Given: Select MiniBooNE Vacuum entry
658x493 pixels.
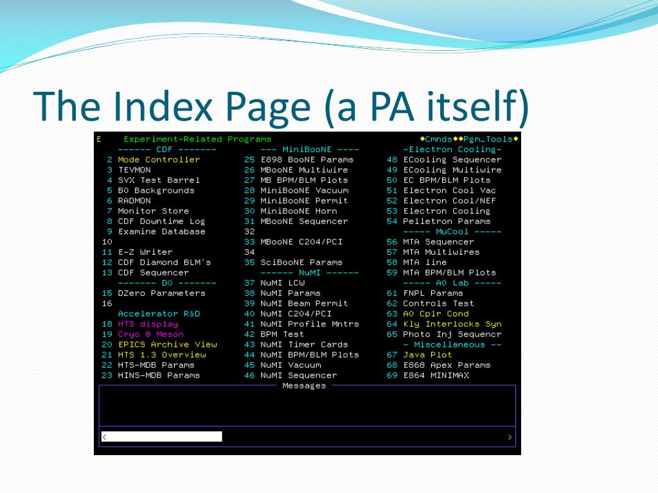Looking at the screenshot, I should 304,190.
